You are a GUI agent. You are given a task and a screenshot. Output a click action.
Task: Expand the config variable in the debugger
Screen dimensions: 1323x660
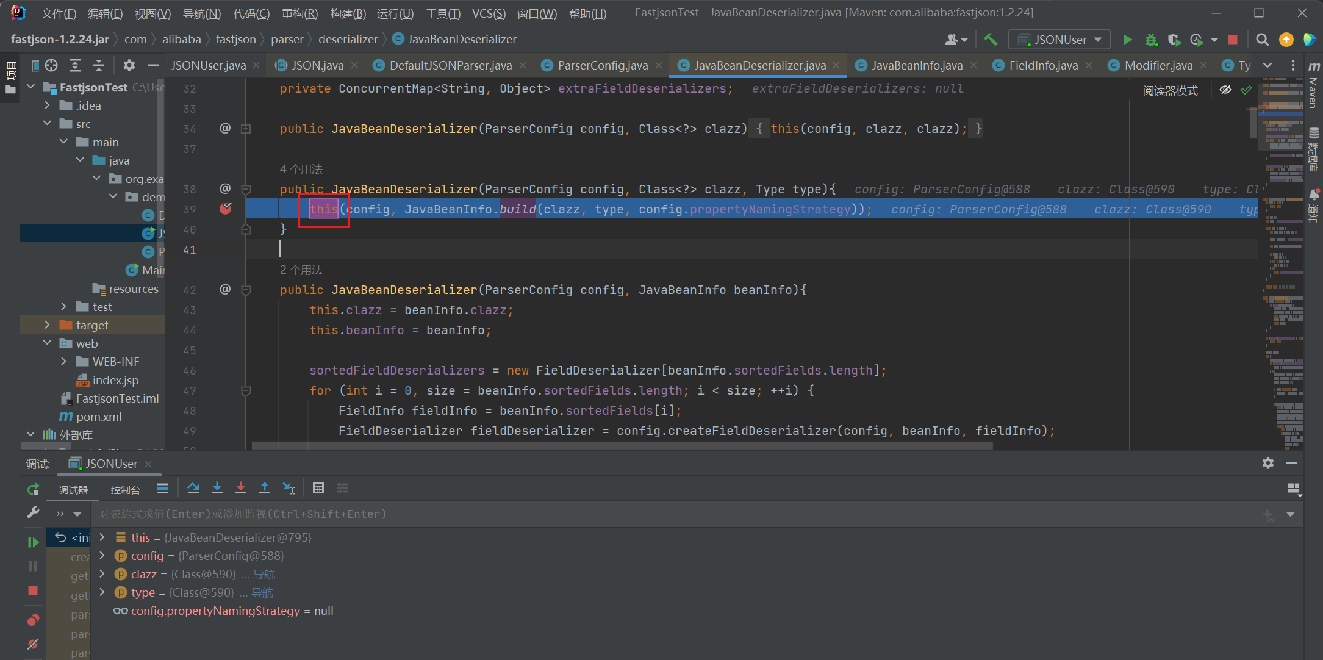click(x=102, y=556)
